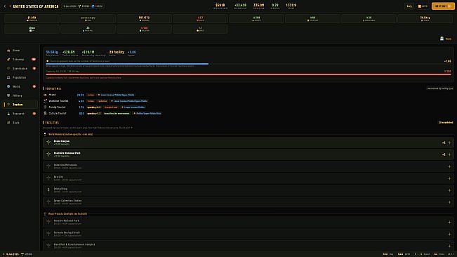
Task: Click the TOURIST MIX section heading
Action: coord(53,88)
